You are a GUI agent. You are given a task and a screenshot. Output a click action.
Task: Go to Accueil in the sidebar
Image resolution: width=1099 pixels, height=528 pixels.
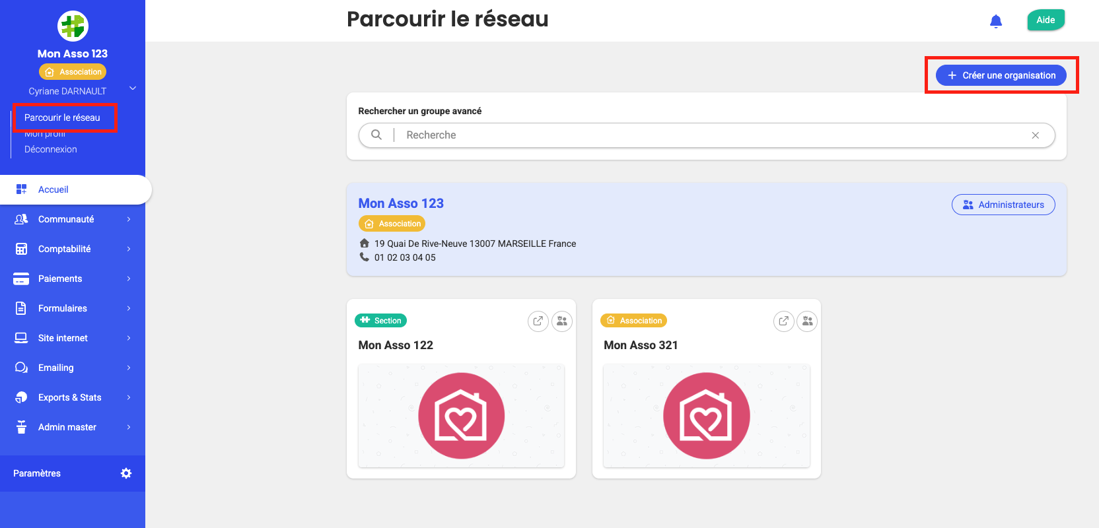point(53,189)
